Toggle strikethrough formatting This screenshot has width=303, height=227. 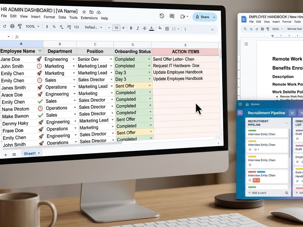pos(145,28)
